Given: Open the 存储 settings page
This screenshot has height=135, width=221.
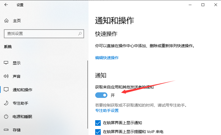Looking at the screenshot, I should (x=17, y=130).
